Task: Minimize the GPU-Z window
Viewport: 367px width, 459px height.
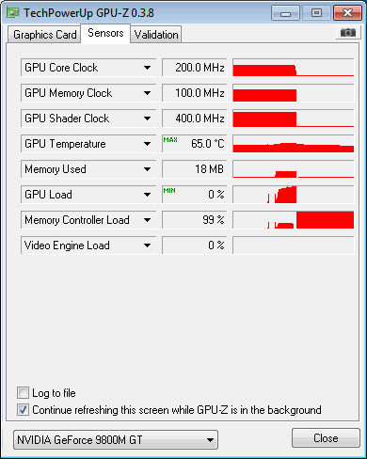Action: click(285, 13)
